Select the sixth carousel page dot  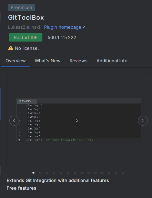68,173
